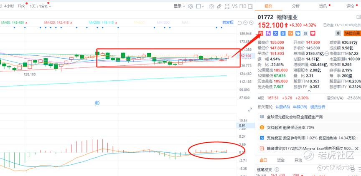Toggle fullscreen chart view

(x=227, y=6)
